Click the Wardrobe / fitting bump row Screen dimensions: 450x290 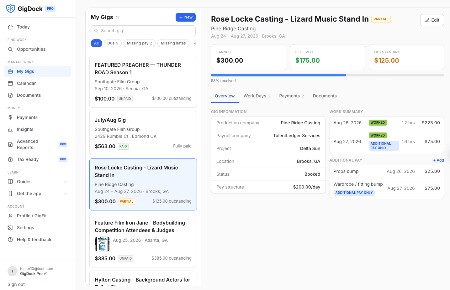387,188
